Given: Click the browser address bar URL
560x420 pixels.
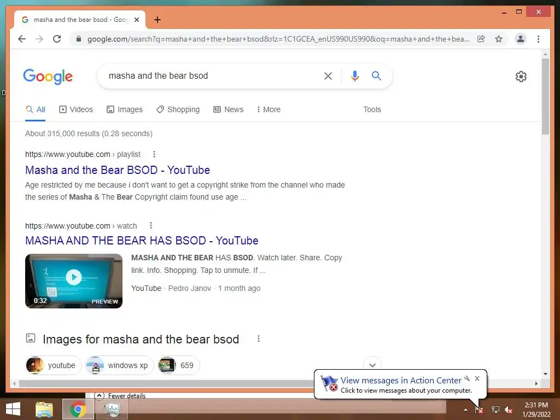Looking at the screenshot, I should [x=278, y=39].
